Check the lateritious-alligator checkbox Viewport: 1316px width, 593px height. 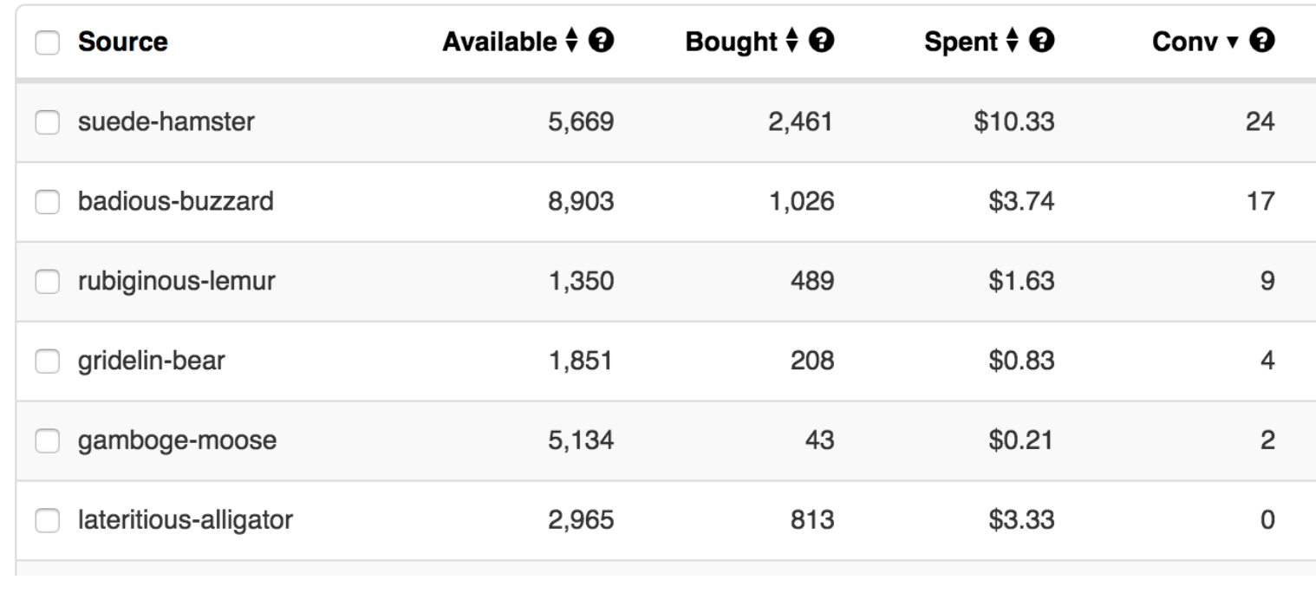tap(46, 521)
